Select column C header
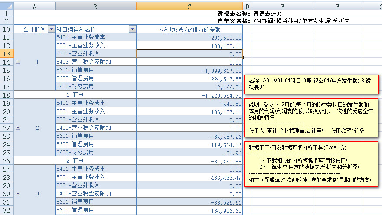Screen dimensions: 382x215 pos(189,7)
